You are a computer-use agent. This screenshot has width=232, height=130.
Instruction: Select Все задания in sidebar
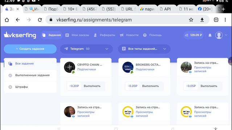point(30,64)
